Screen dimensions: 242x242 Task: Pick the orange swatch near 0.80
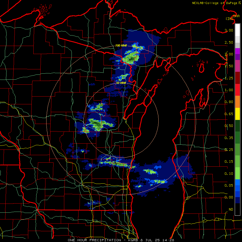237,102
